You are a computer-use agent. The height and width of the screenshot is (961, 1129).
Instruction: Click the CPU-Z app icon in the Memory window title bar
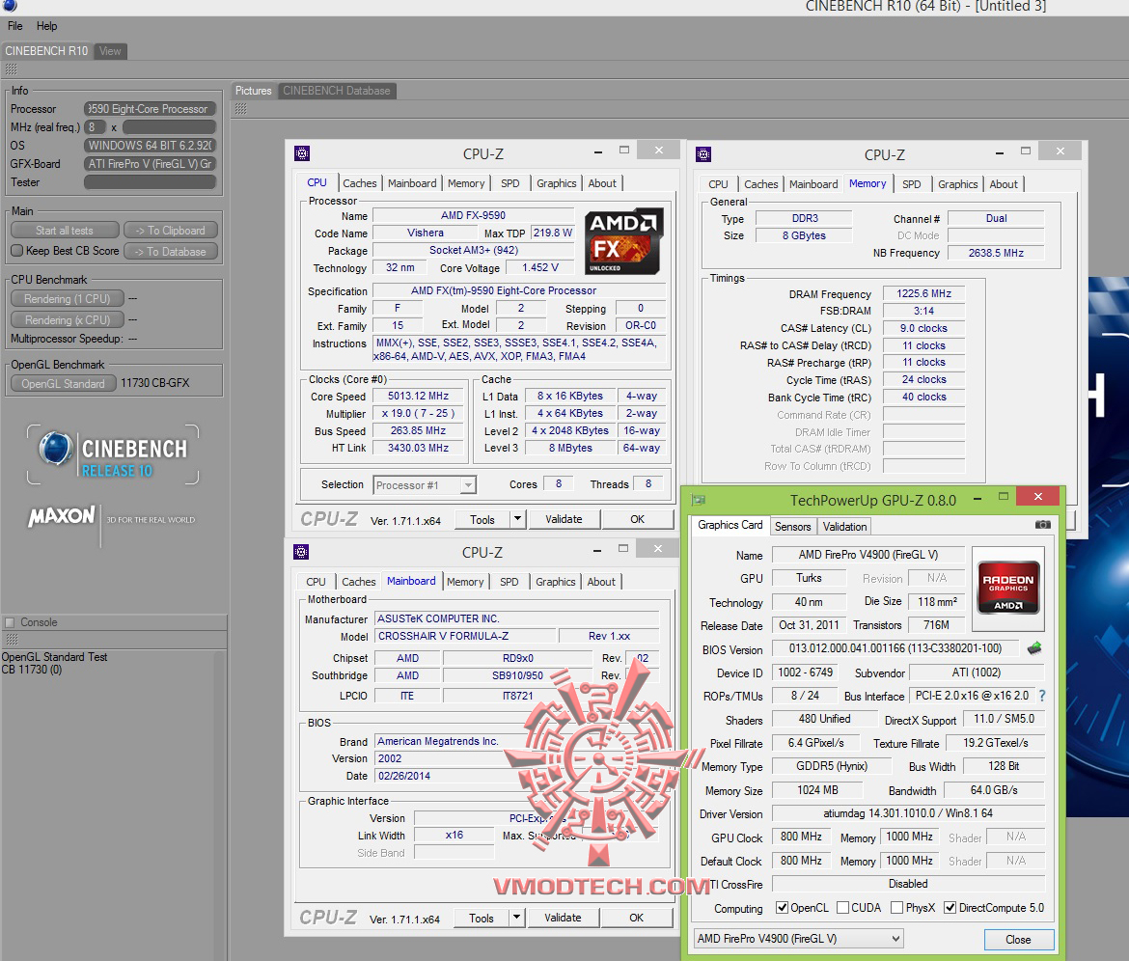click(703, 154)
